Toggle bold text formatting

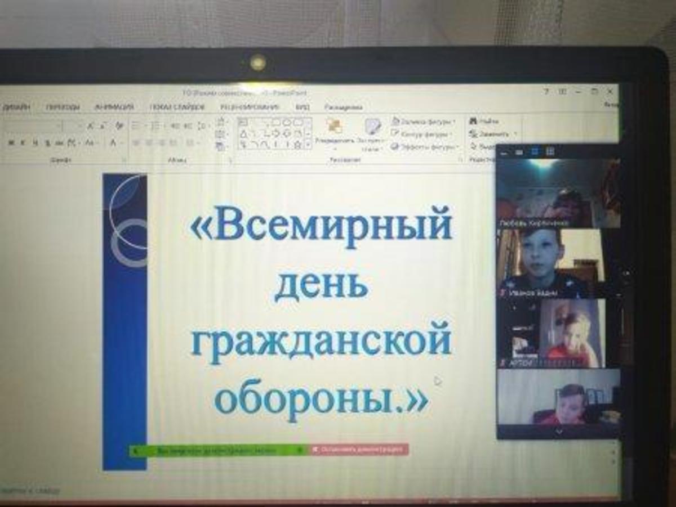pos(11,143)
